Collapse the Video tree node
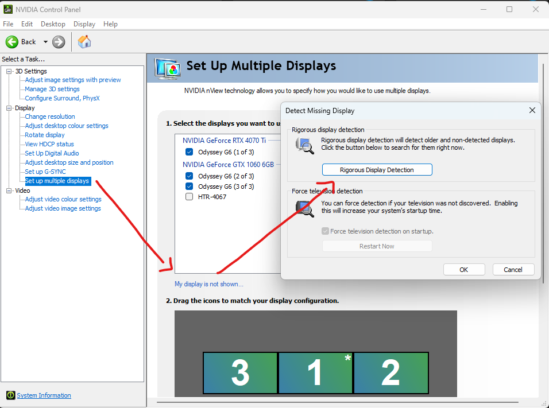The image size is (549, 408). pyautogui.click(x=9, y=191)
